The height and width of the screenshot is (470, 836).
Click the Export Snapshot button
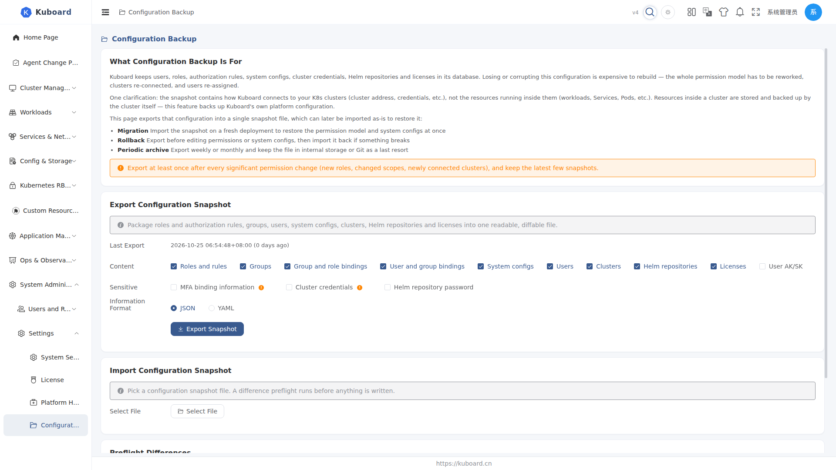point(207,329)
